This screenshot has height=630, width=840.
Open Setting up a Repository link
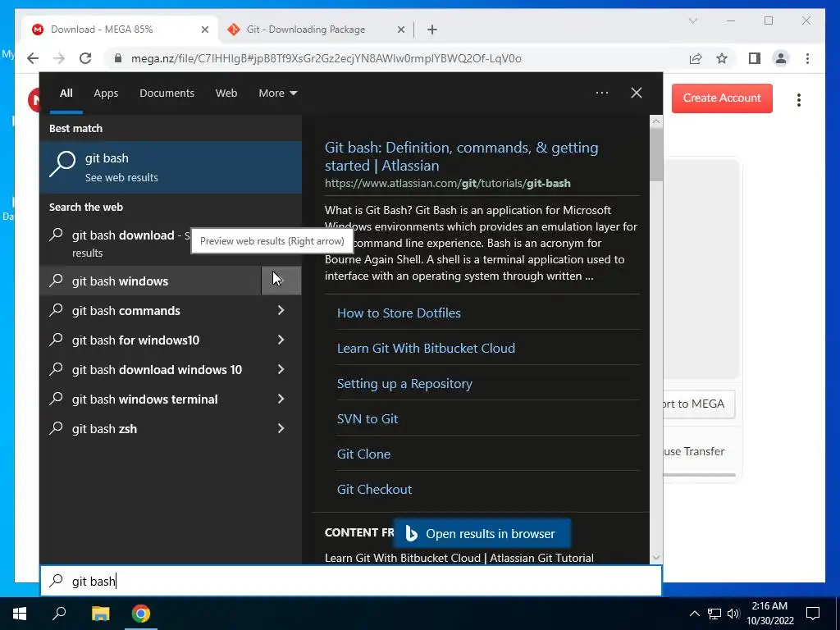(404, 384)
